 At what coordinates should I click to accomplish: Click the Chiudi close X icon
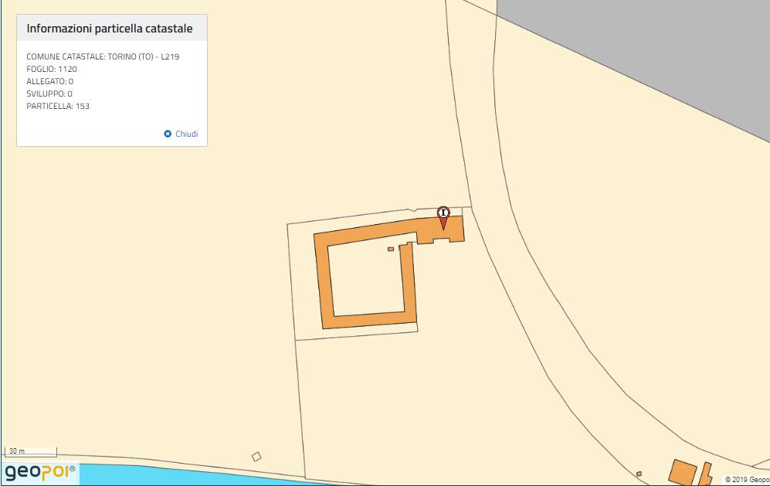[168, 134]
